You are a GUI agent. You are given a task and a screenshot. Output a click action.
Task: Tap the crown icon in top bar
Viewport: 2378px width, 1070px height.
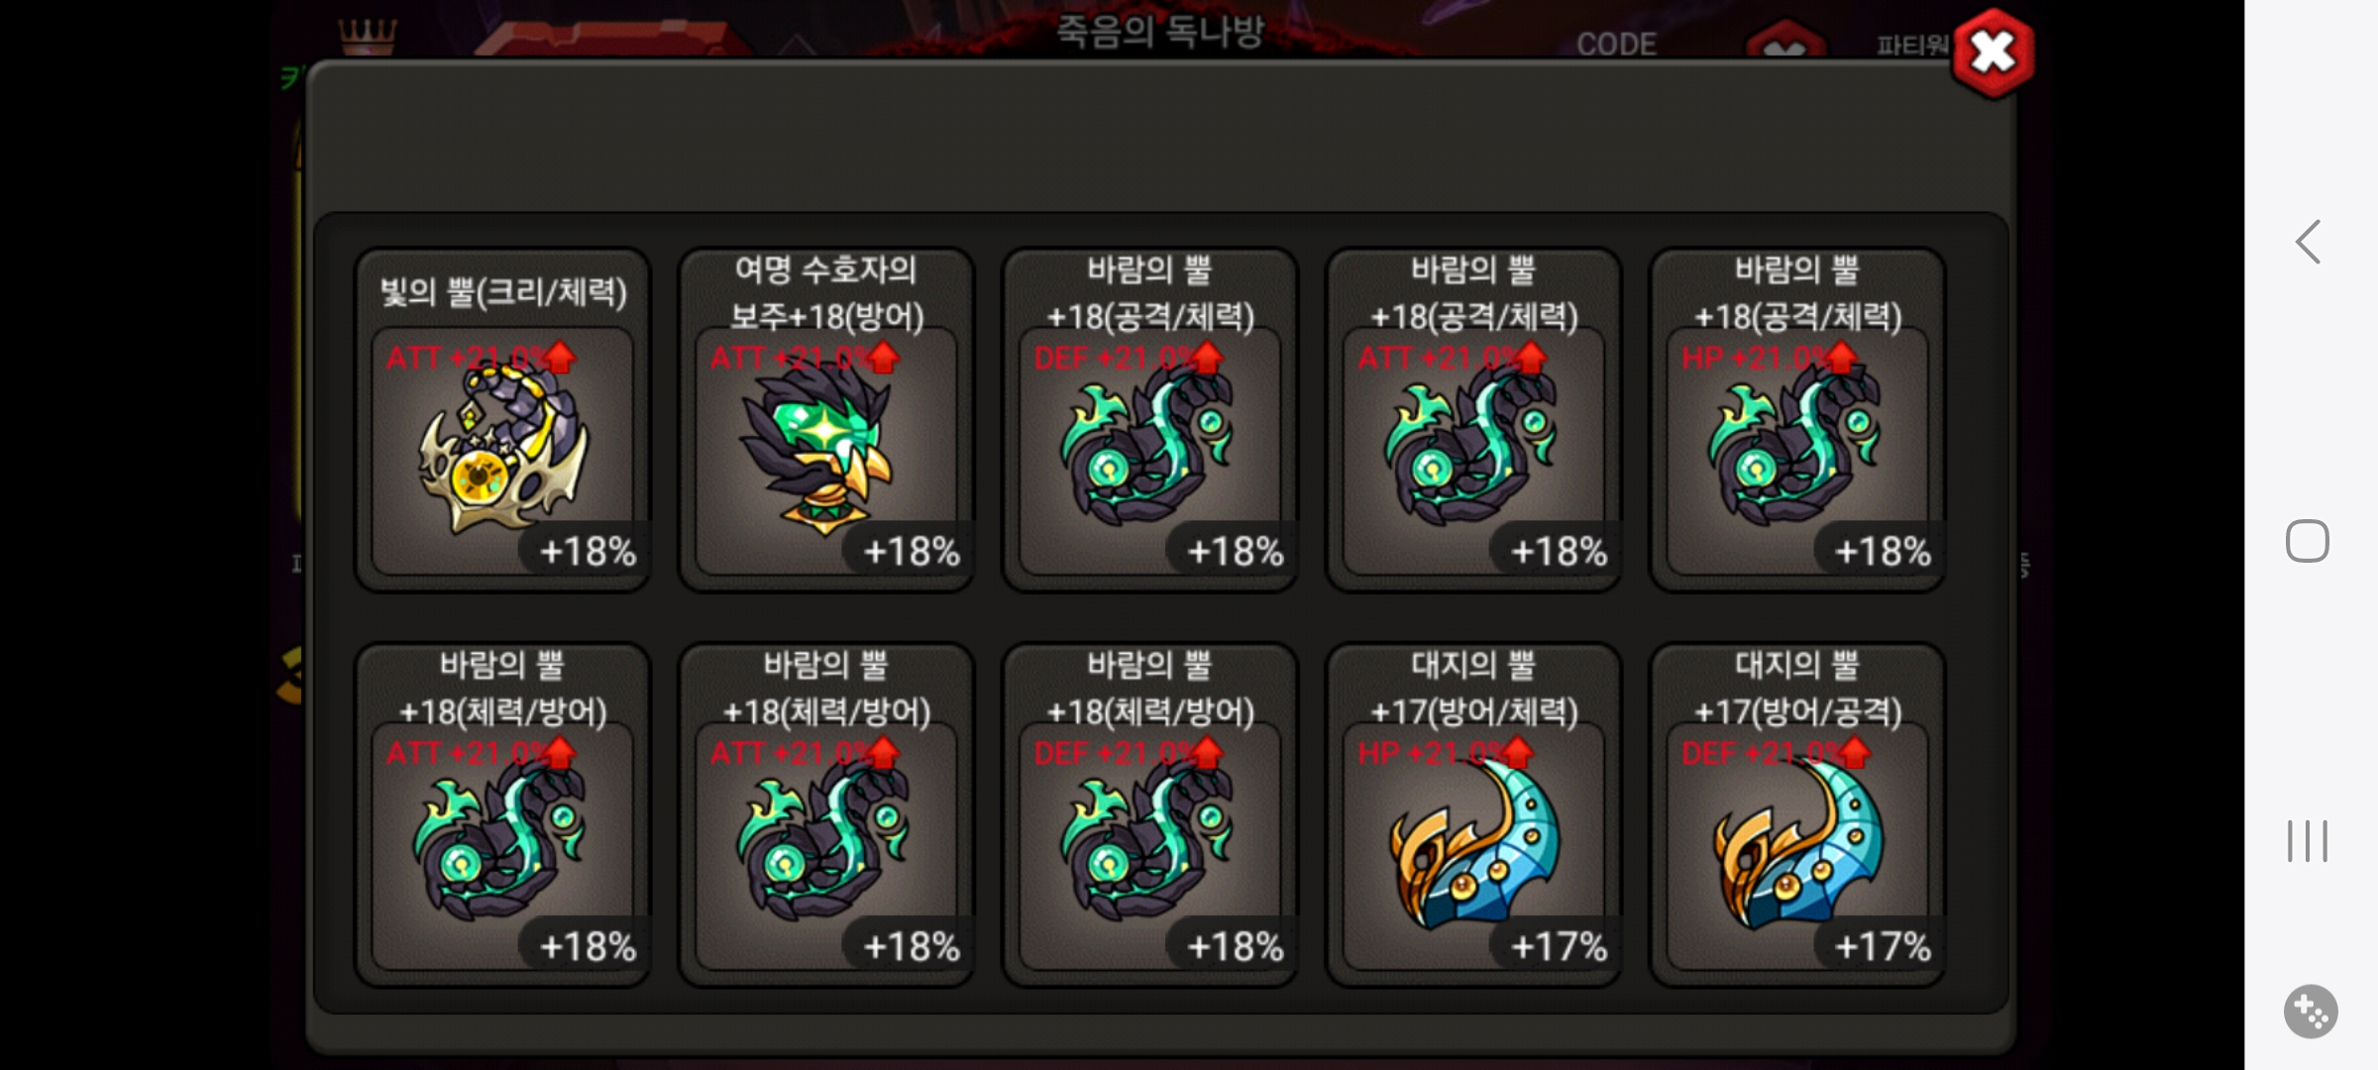[368, 37]
